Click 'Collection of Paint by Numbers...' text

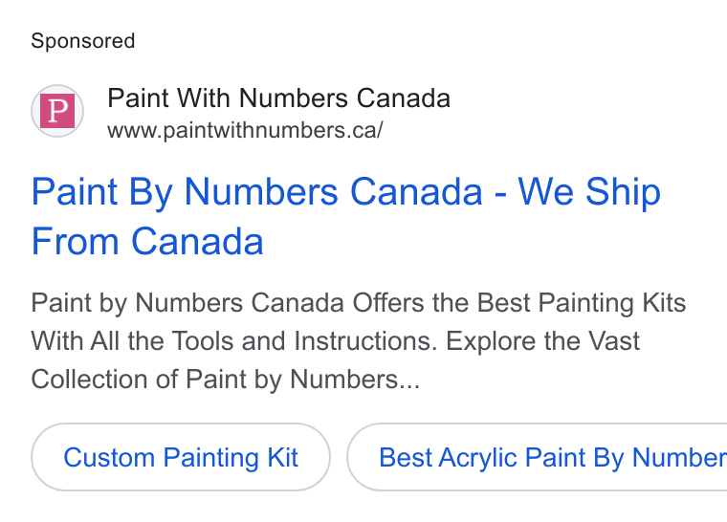(x=226, y=380)
